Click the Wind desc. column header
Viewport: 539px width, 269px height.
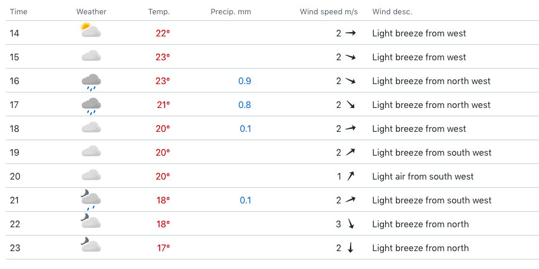click(x=392, y=12)
